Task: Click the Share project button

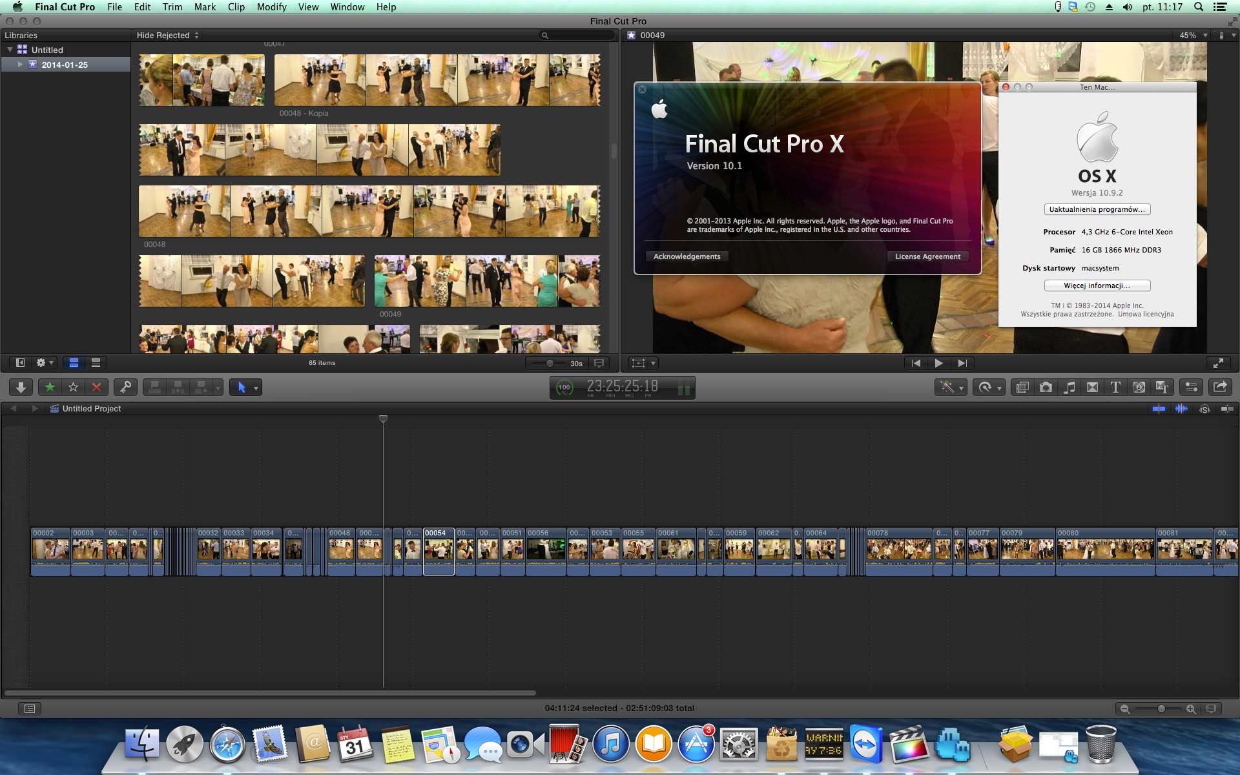Action: [1220, 387]
